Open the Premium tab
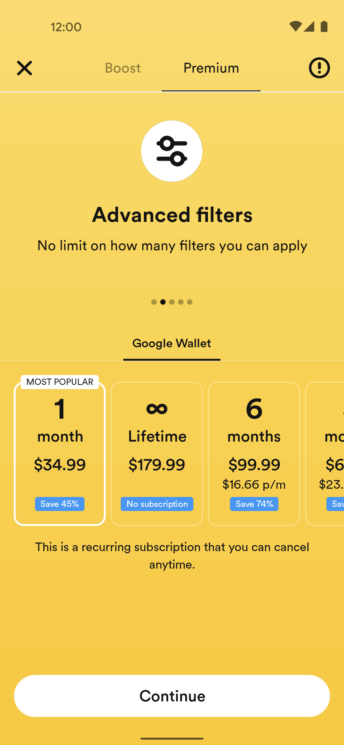The width and height of the screenshot is (344, 745). tap(211, 68)
